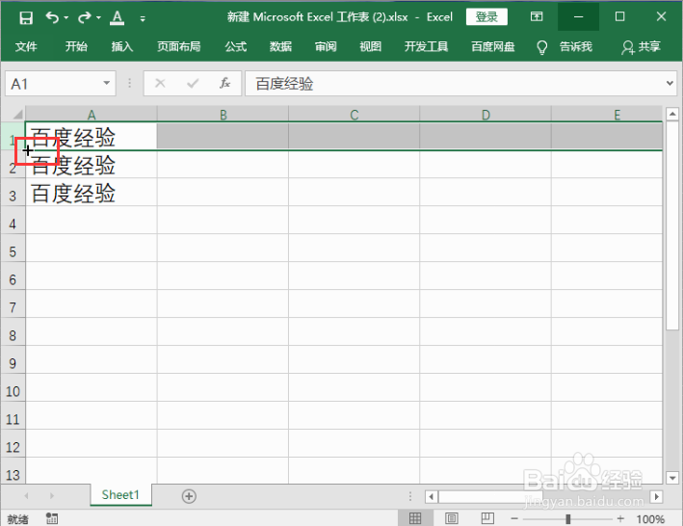Switch to the 数据 ribbon tab
The image size is (683, 526).
(280, 46)
